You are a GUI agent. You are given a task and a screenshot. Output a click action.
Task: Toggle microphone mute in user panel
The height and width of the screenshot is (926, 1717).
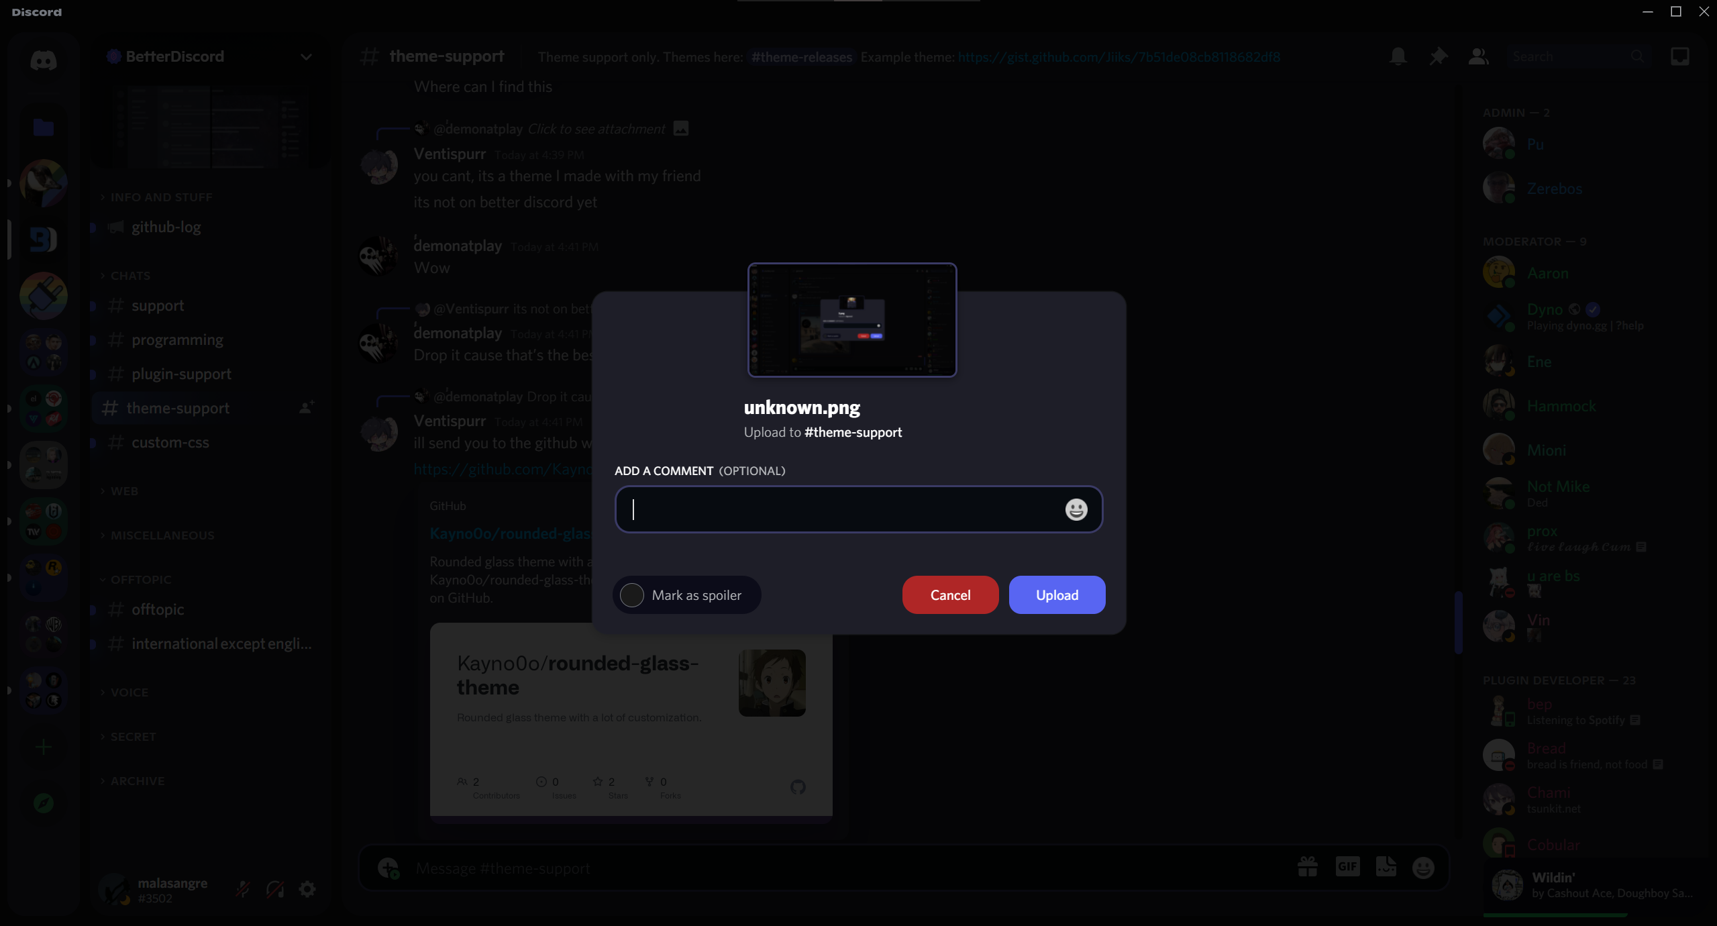click(x=243, y=889)
